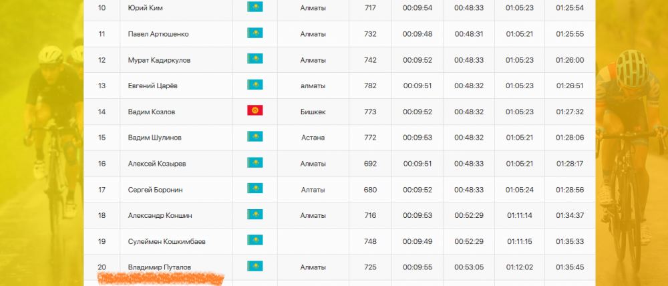The height and width of the screenshot is (286, 668).
Task: Click the flag in Сергей Боронин's row
Action: coord(255,189)
